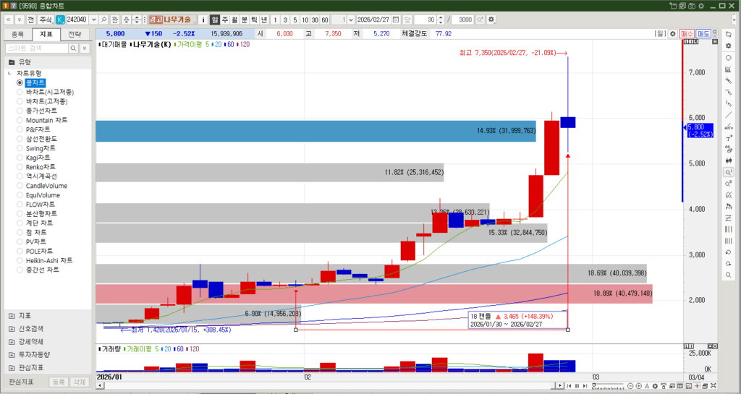Select the 종가선차트 radio option
This screenshot has width=741, height=394.
[20, 111]
